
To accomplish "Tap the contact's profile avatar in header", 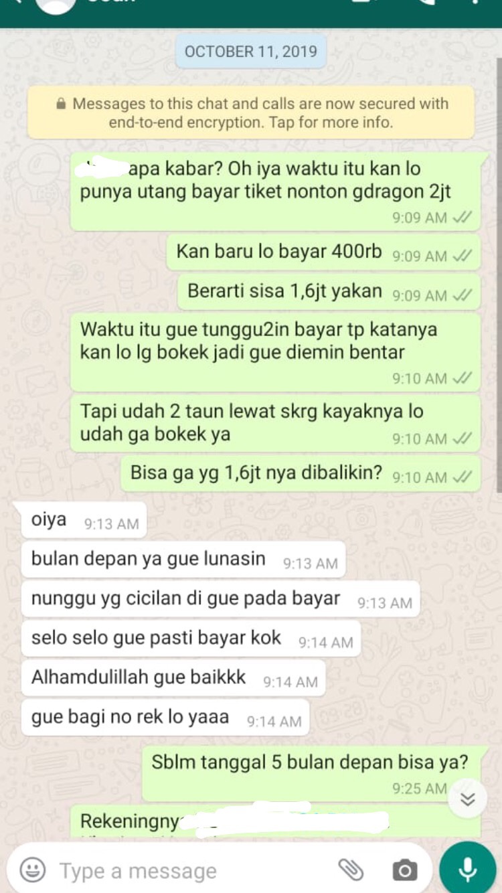I will click(x=56, y=4).
